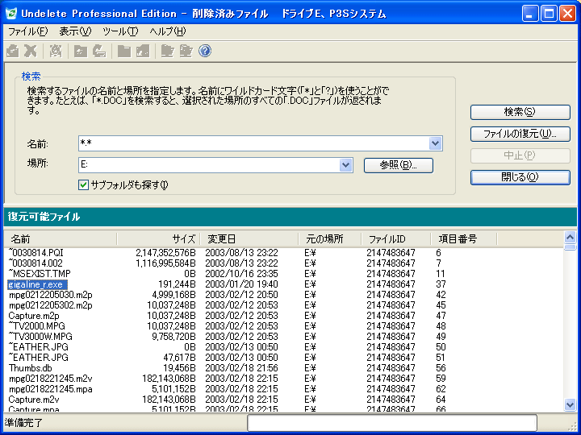Image resolution: width=581 pixels, height=435 pixels.
Task: Sort by the サイズ column header
Action: point(158,239)
